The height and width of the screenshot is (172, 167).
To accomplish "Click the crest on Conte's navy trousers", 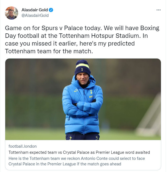I will 71,138.
